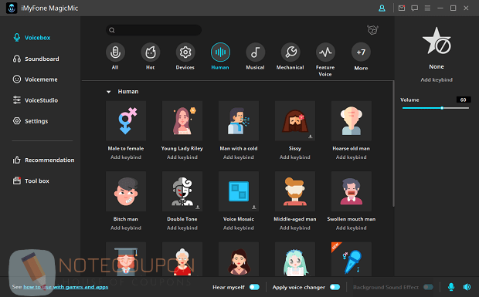Pick the dark-haired woman voice icon
This screenshot has height=297, width=479.
click(239, 259)
